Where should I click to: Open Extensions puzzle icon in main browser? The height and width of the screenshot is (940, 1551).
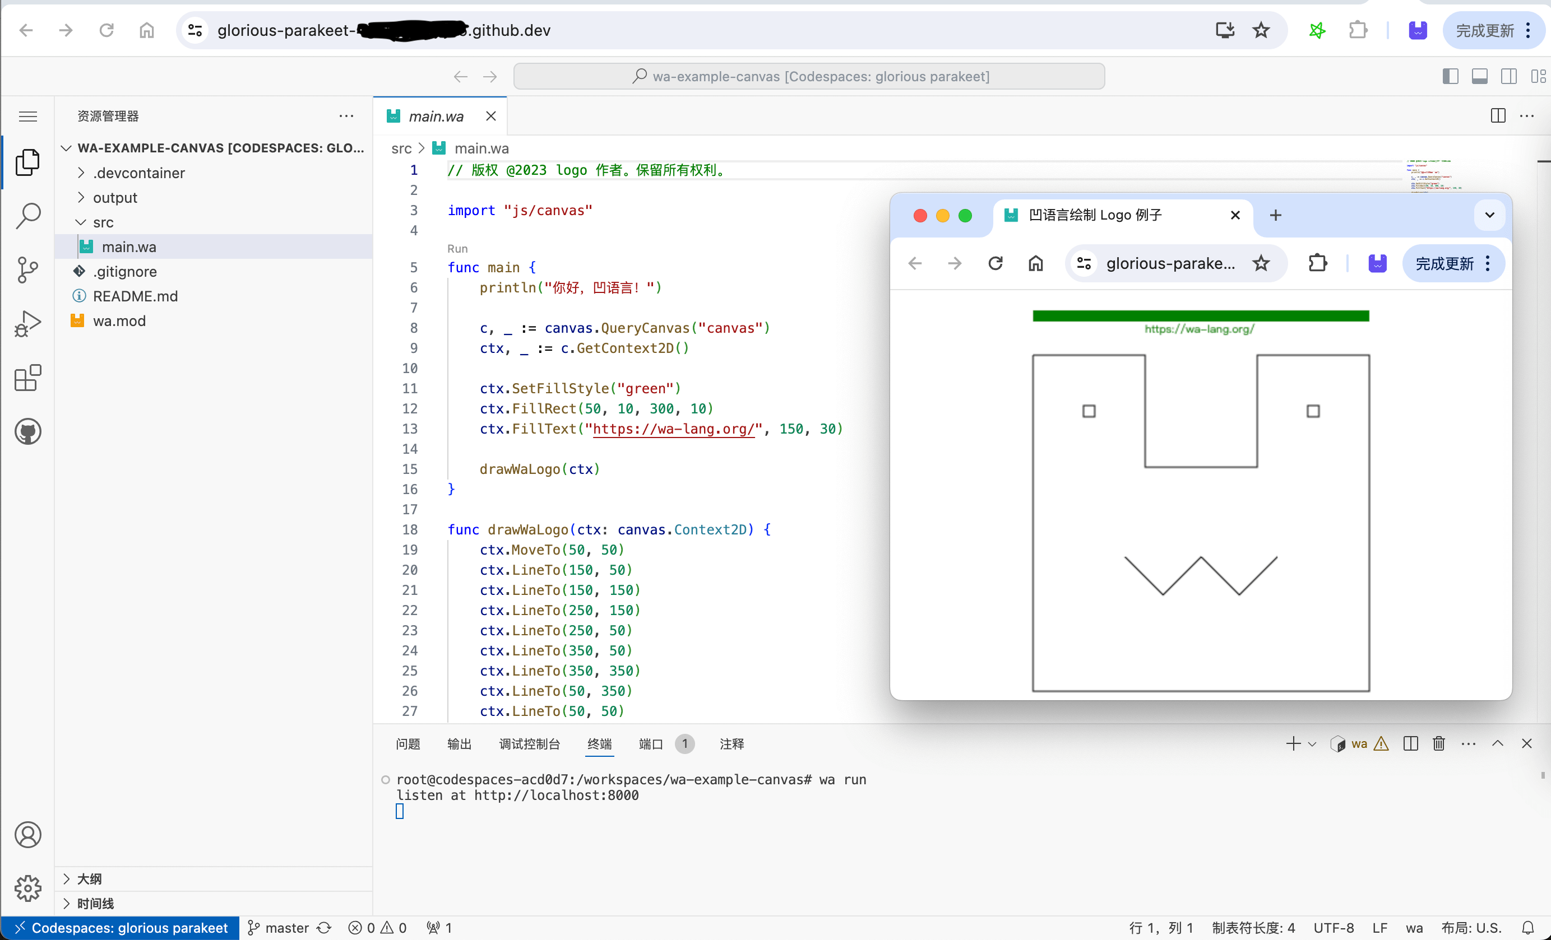(x=1358, y=30)
